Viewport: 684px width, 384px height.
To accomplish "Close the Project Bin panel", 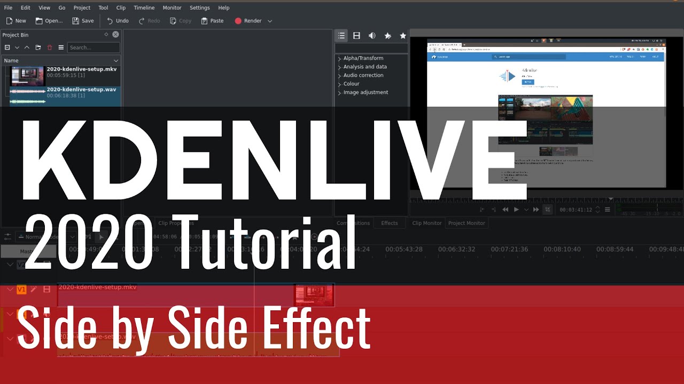I will pyautogui.click(x=115, y=35).
